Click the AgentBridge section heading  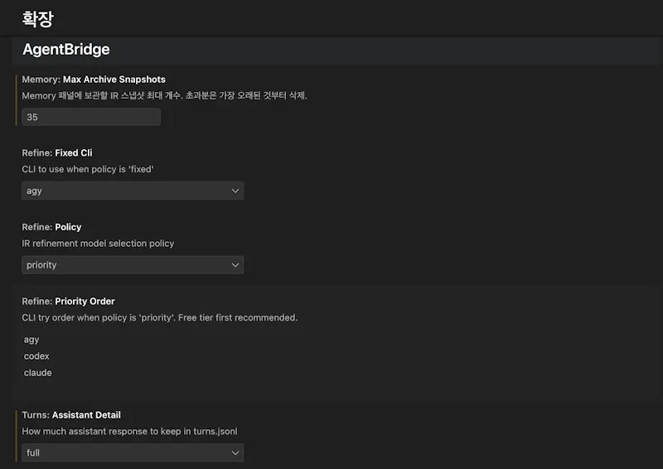click(66, 50)
